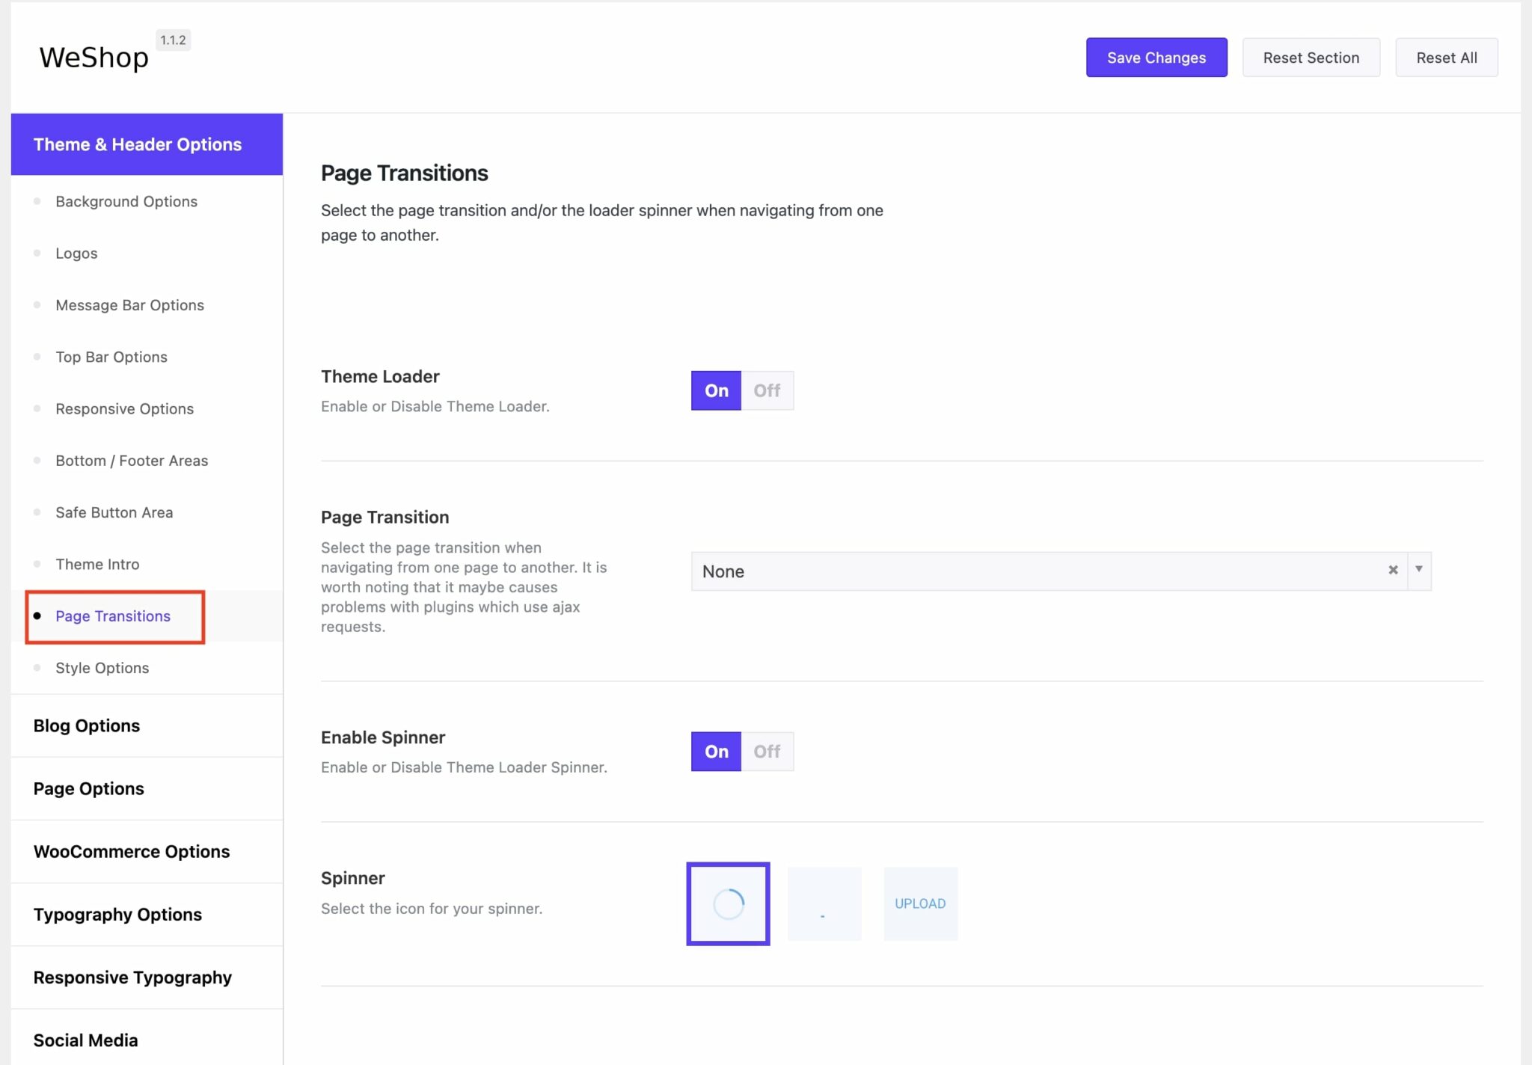Choose the dot spinner icon

[824, 903]
